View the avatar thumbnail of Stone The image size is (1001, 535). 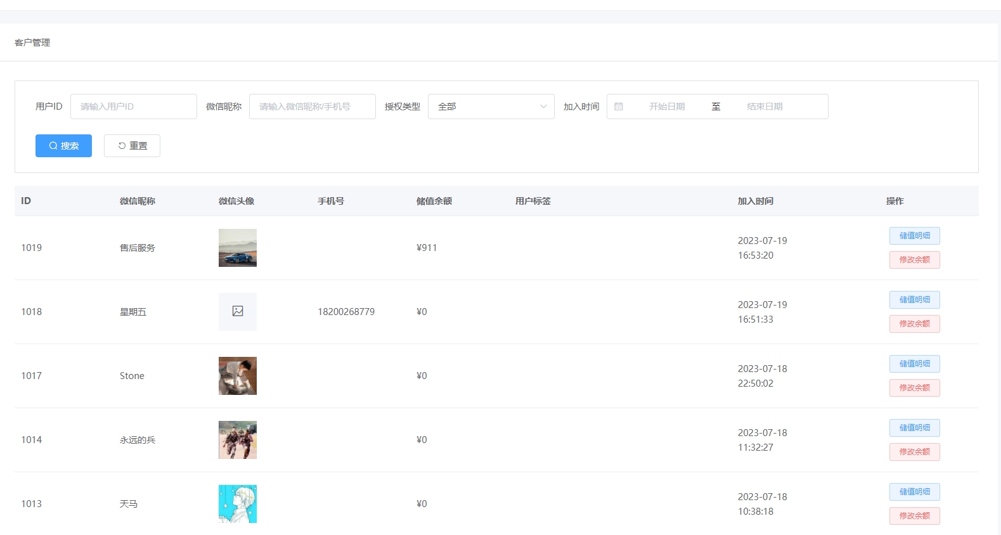[x=238, y=376]
